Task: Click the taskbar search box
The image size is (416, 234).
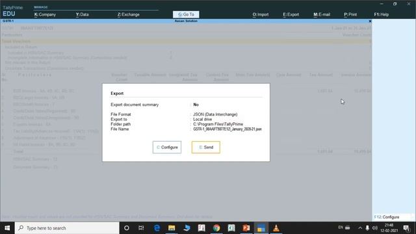Action: [x=67, y=228]
